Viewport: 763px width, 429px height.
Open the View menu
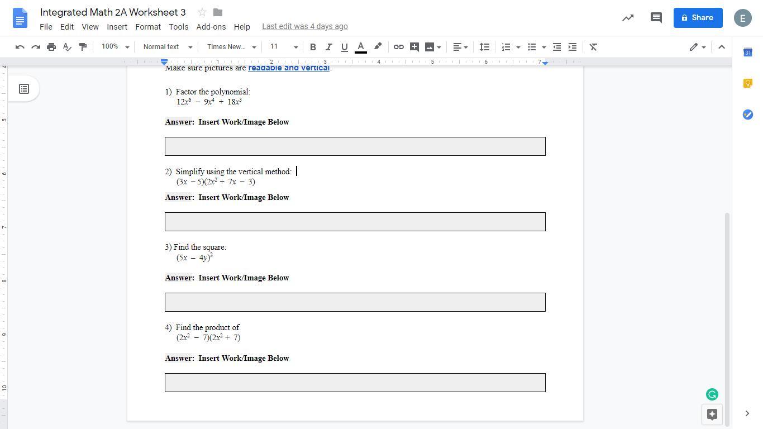[90, 27]
